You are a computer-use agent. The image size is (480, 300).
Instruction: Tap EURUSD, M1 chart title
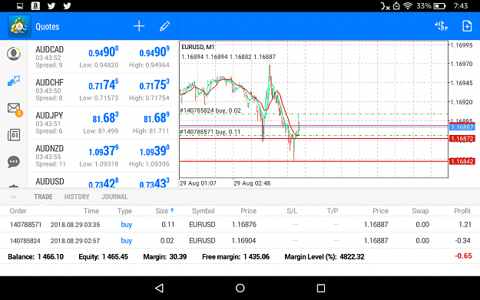pos(197,47)
